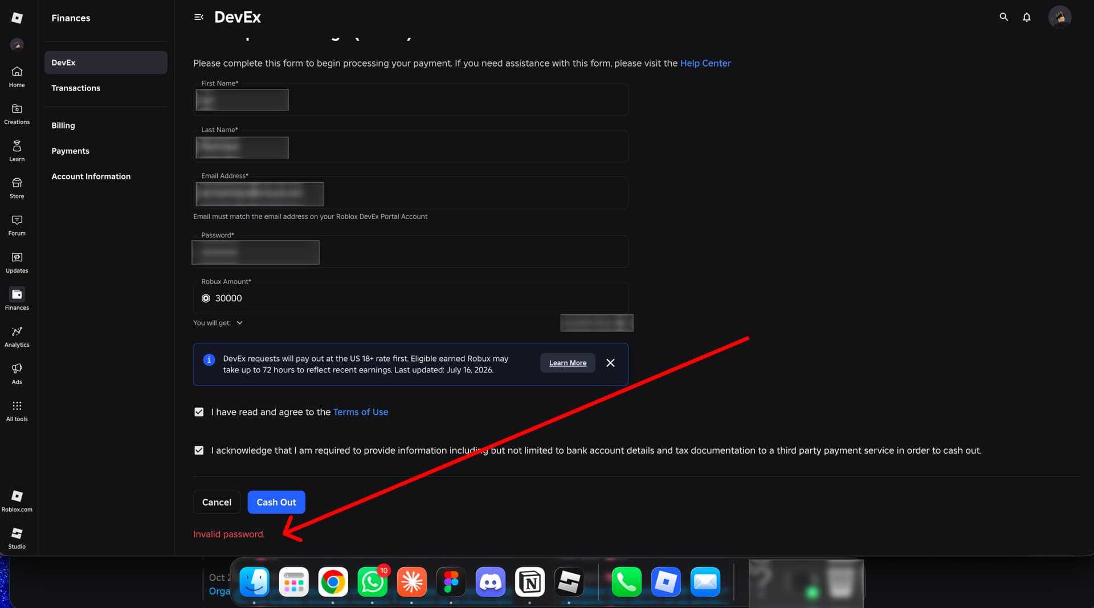
Task: Select DevEx in the Finances menu
Action: click(106, 63)
